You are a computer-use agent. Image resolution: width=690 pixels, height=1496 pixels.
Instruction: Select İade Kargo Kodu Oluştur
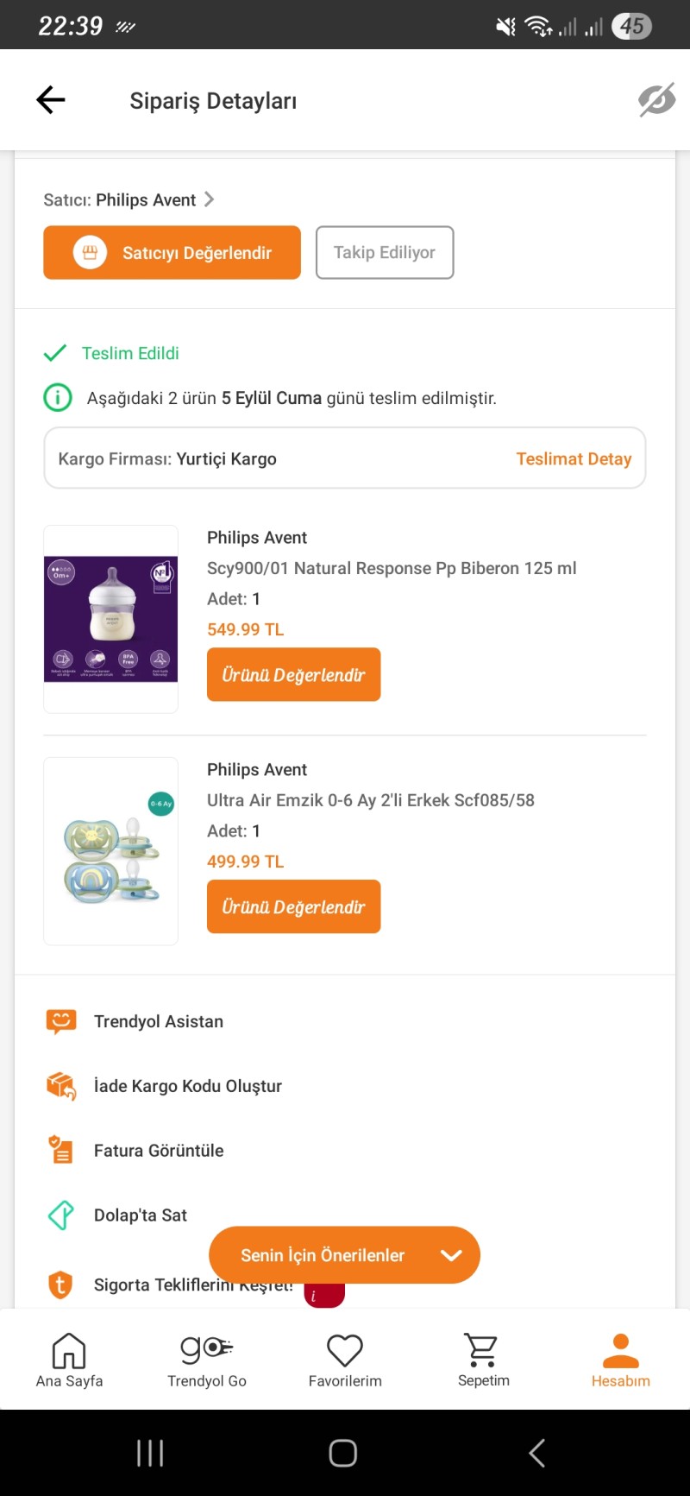point(187,1086)
